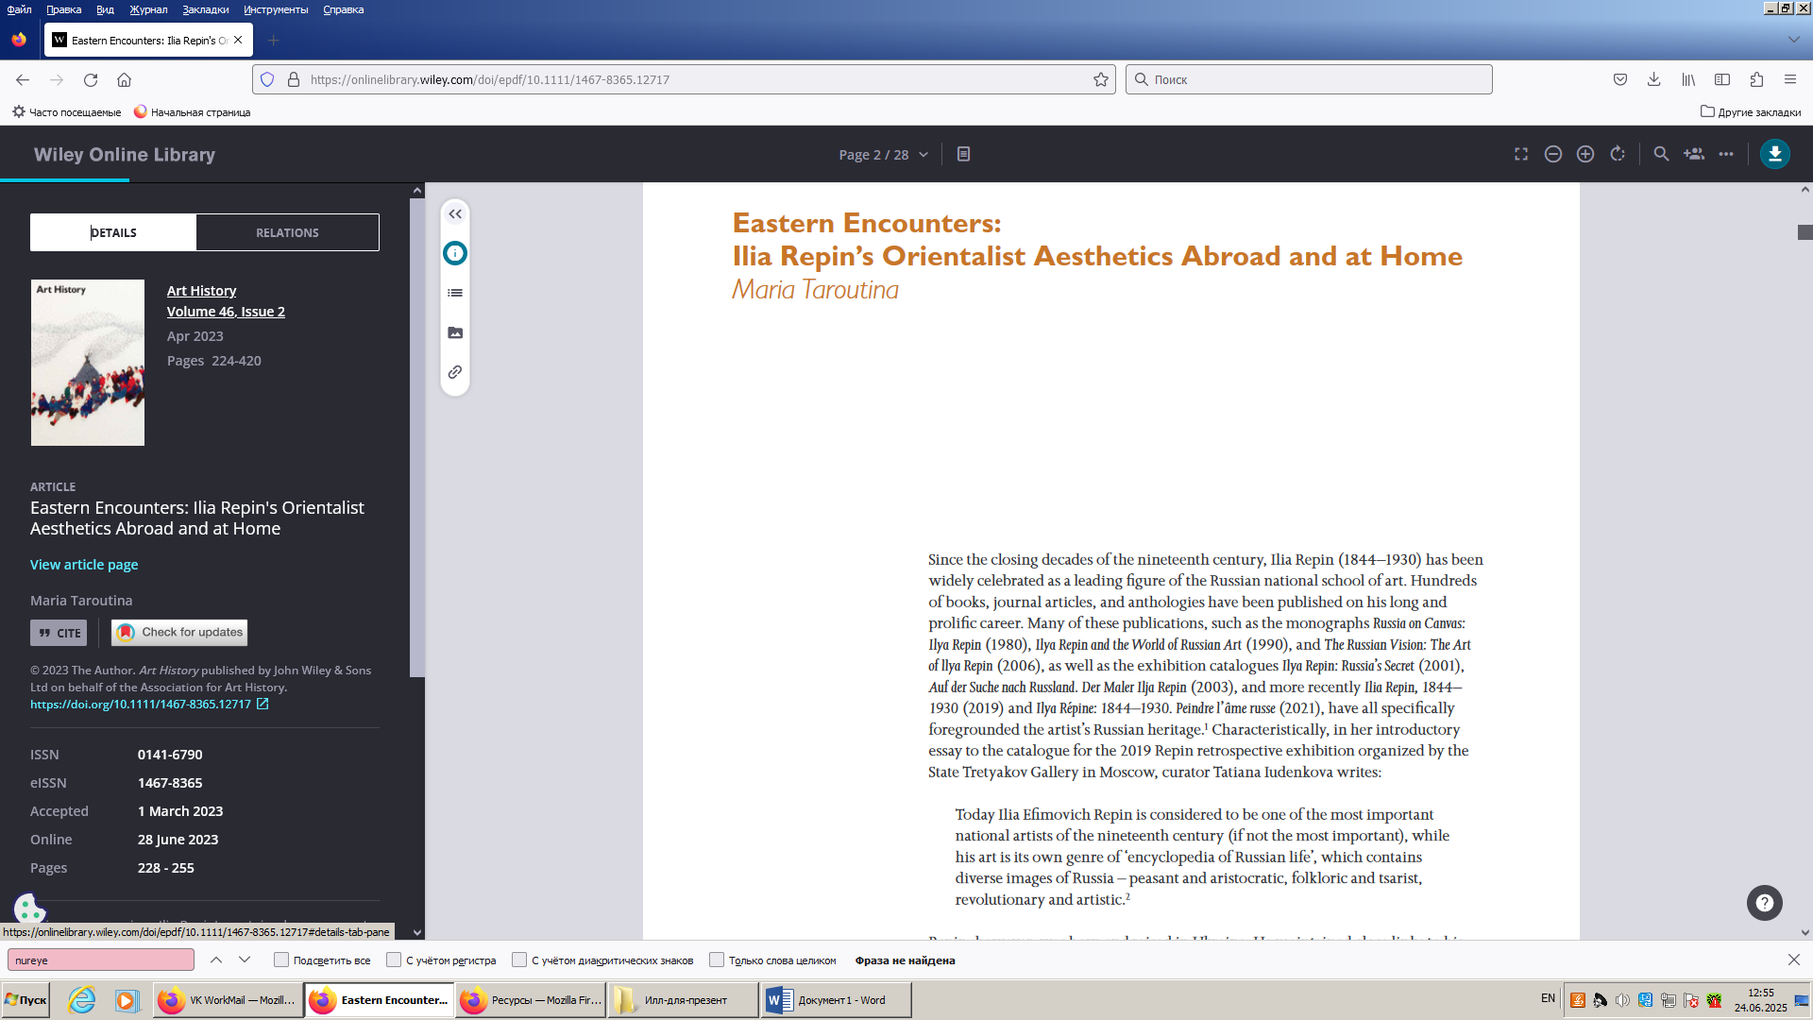
Task: Open the Закладки menu
Action: click(x=205, y=9)
